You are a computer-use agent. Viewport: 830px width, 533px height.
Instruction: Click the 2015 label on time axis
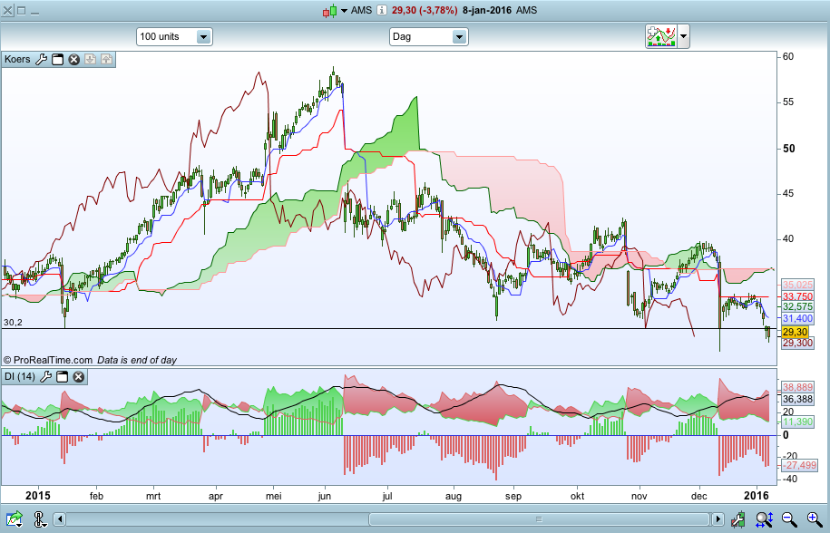[38, 496]
